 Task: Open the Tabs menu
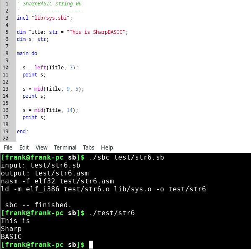(88, 147)
